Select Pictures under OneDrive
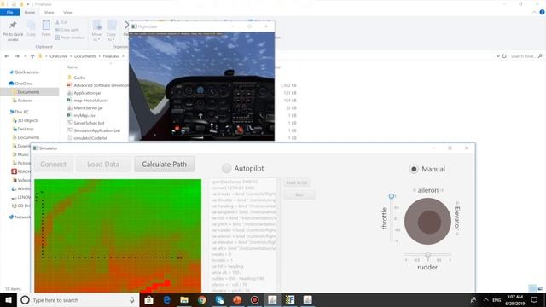The height and width of the screenshot is (307, 546). (x=25, y=101)
